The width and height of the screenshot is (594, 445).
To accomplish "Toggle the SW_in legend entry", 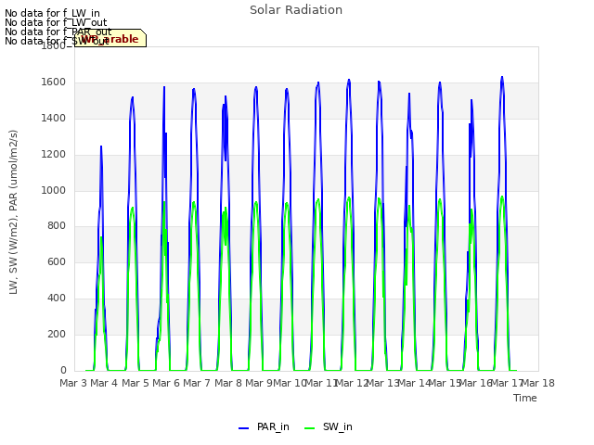I will 329,427.
